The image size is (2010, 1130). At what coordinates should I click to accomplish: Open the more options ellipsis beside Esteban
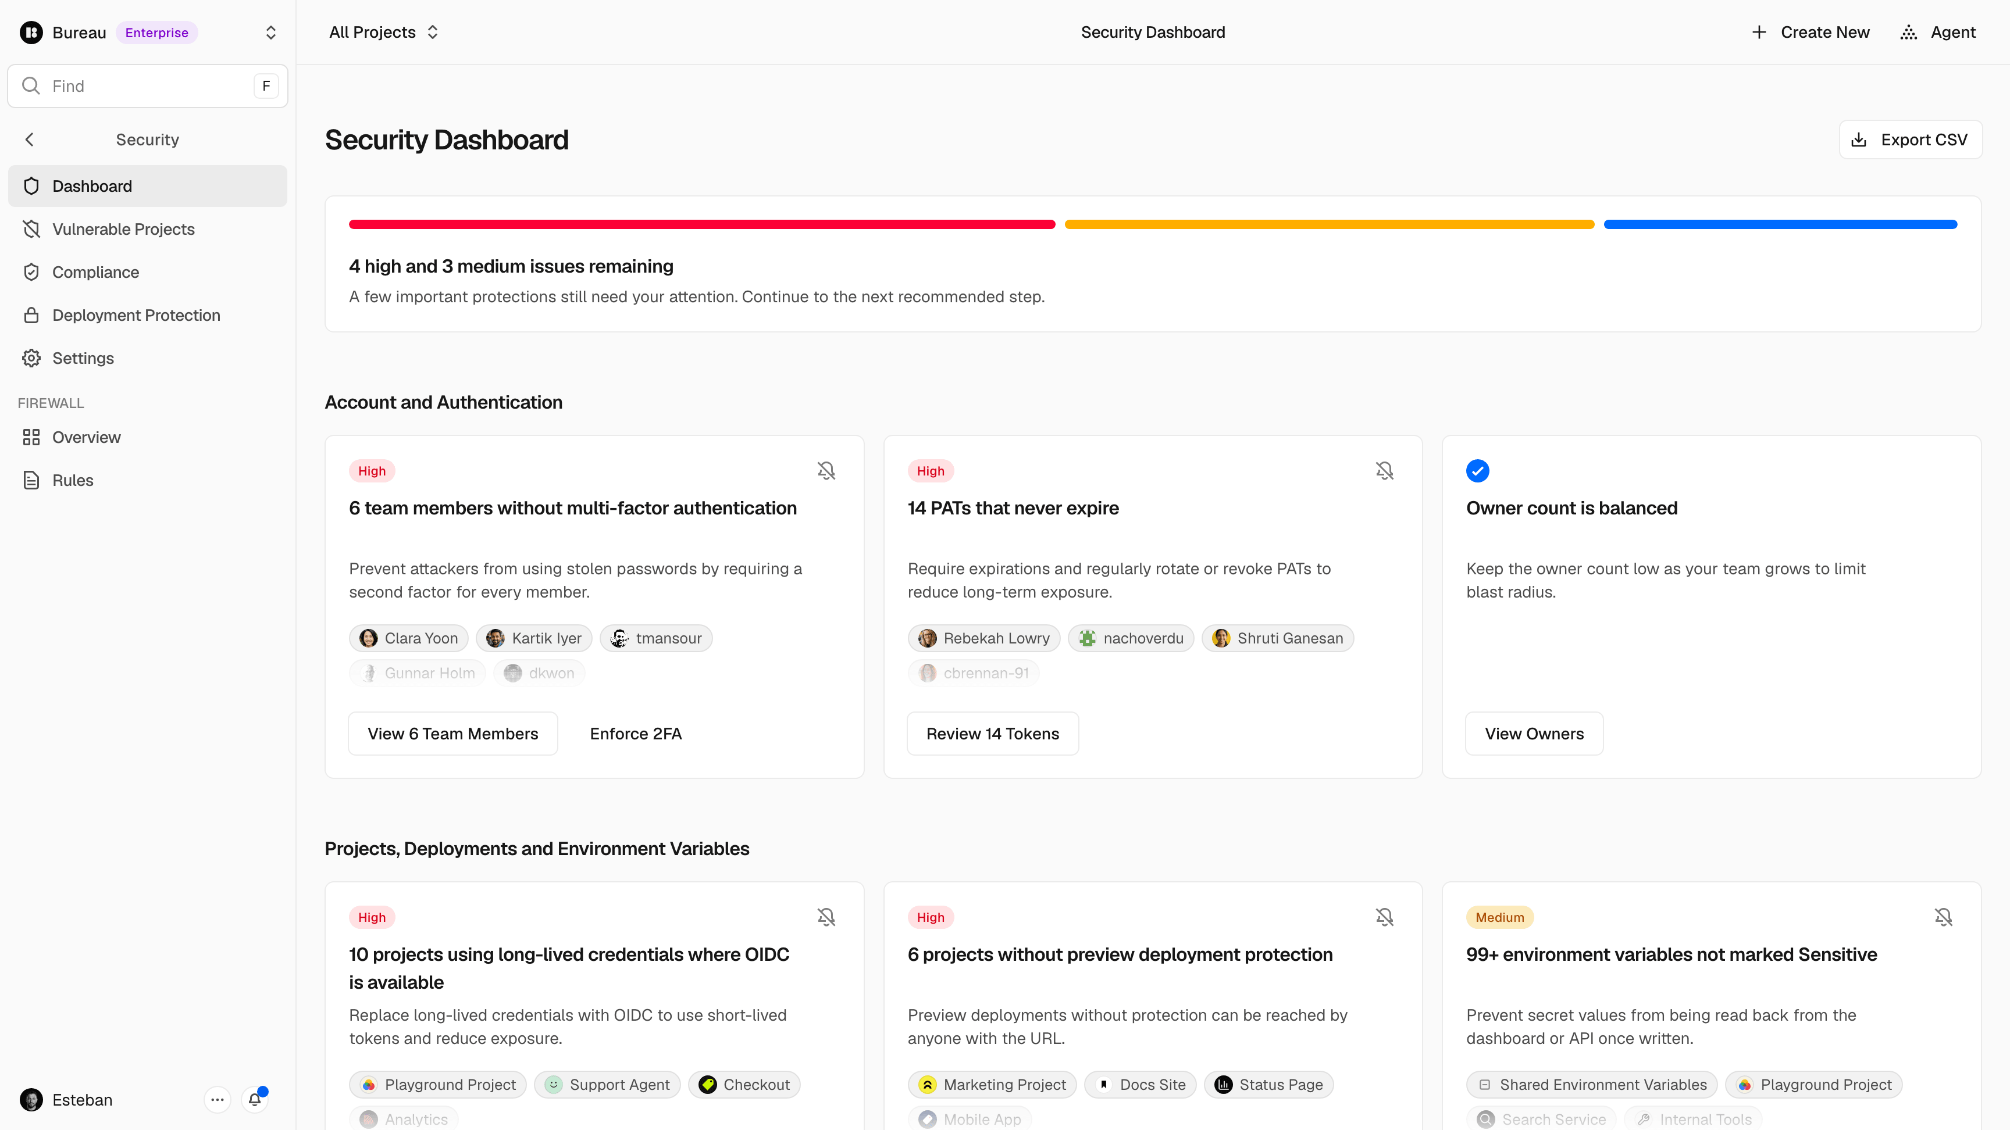click(x=217, y=1100)
